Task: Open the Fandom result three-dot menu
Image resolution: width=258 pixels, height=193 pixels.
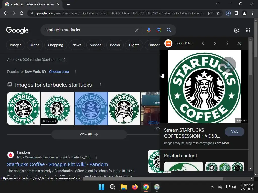Action: pyautogui.click(x=96, y=157)
